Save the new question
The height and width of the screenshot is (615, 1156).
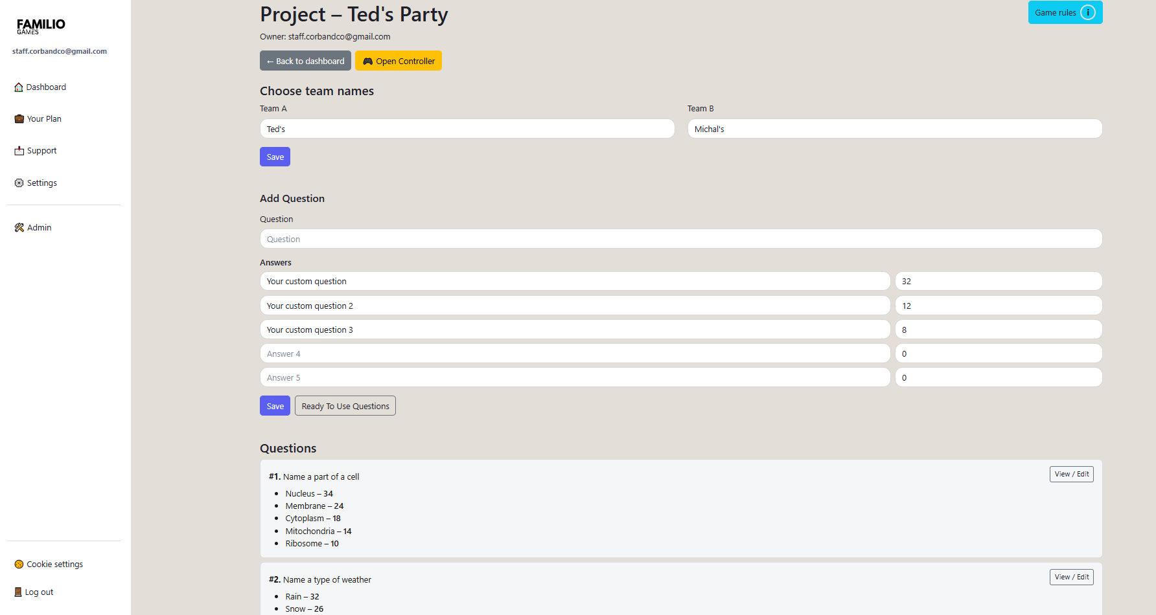(275, 406)
